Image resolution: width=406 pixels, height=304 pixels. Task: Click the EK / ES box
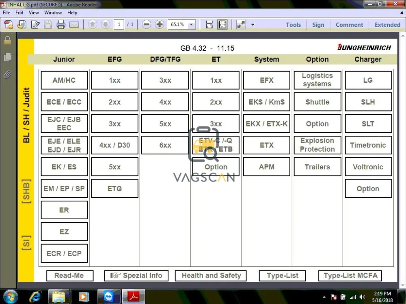pos(64,167)
